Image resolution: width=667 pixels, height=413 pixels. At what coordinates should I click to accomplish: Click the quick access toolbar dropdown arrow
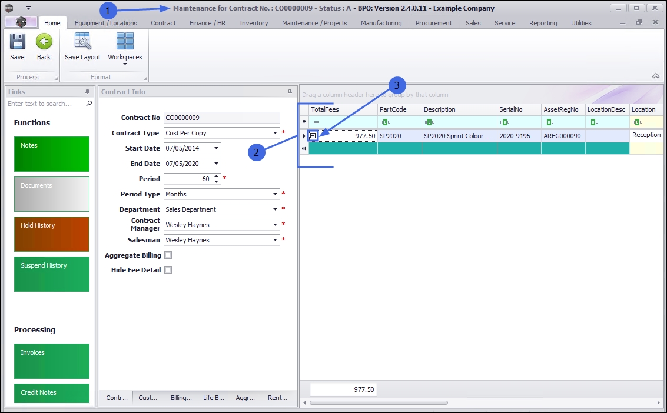point(28,8)
